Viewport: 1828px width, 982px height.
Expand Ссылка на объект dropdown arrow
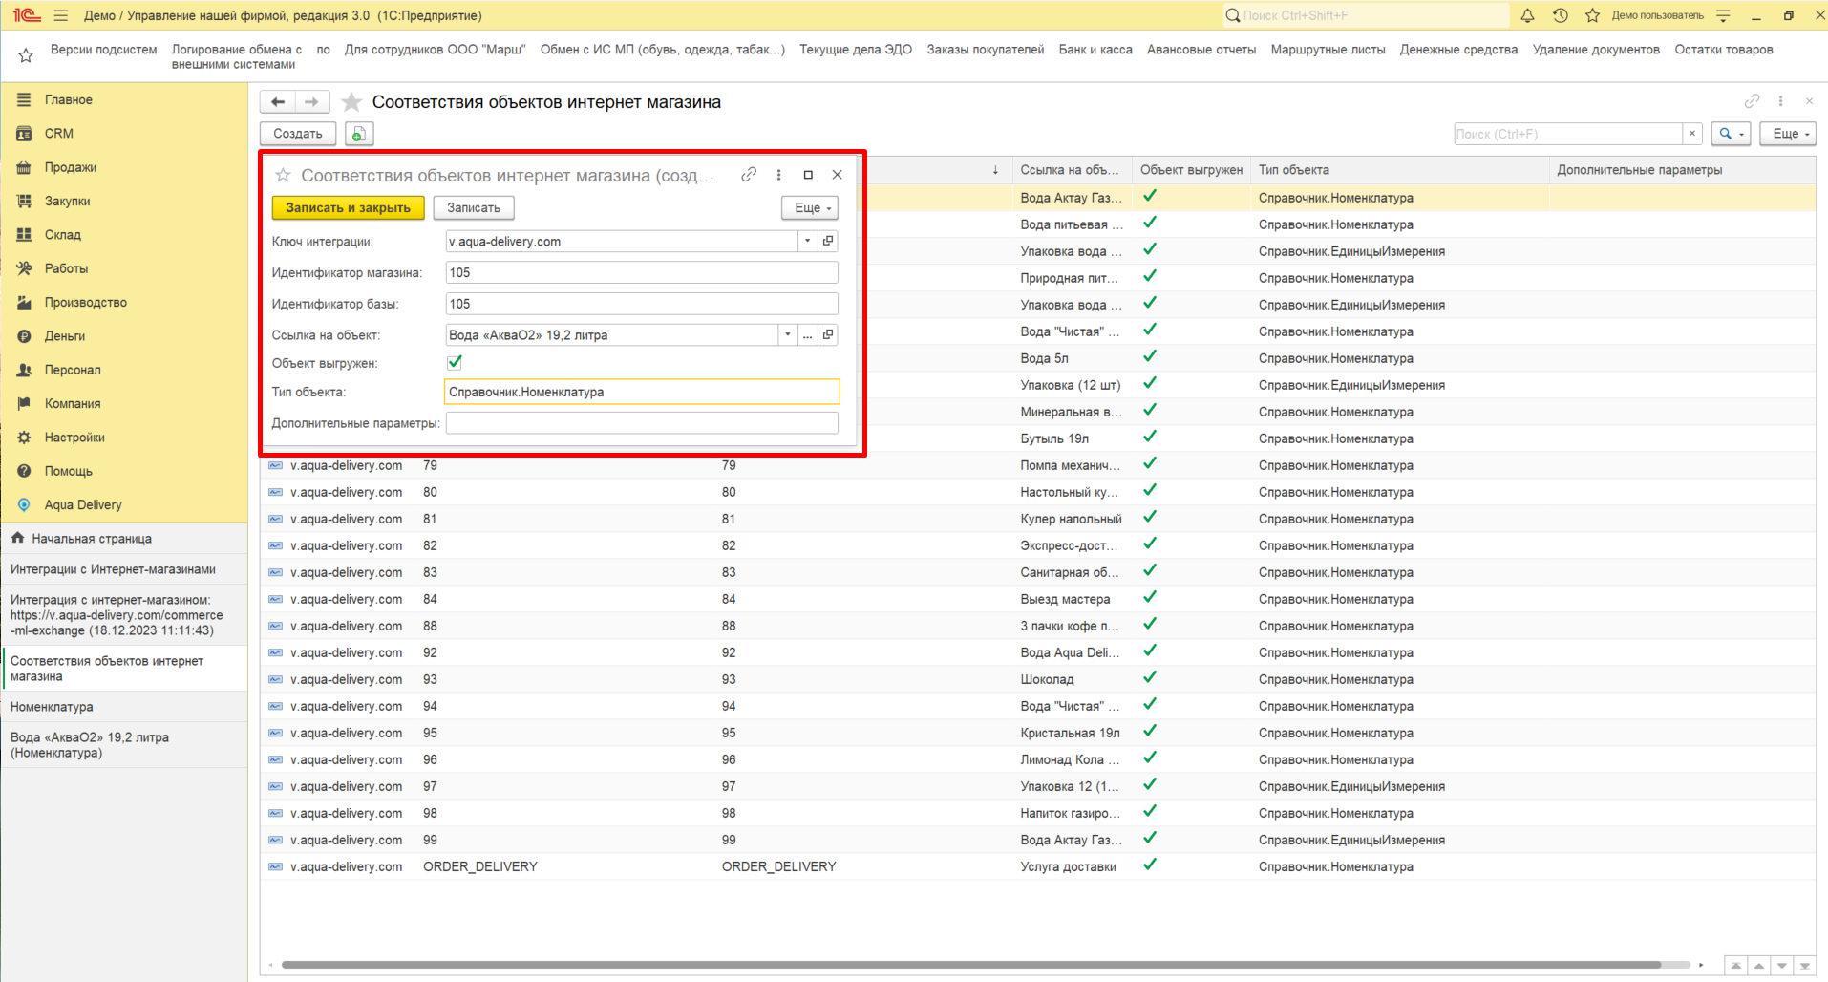pos(788,334)
